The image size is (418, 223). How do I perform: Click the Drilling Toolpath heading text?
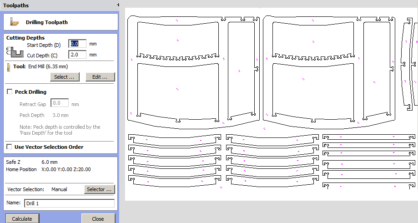pyautogui.click(x=47, y=22)
